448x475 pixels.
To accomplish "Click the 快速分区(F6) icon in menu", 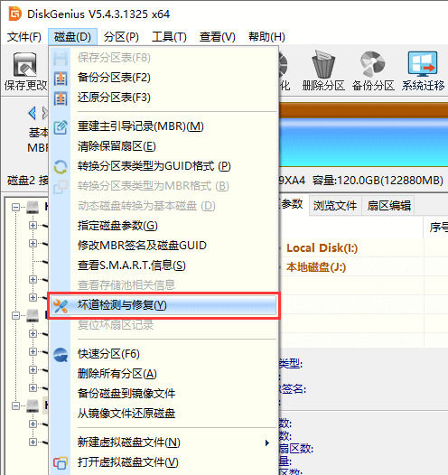I will click(x=61, y=355).
